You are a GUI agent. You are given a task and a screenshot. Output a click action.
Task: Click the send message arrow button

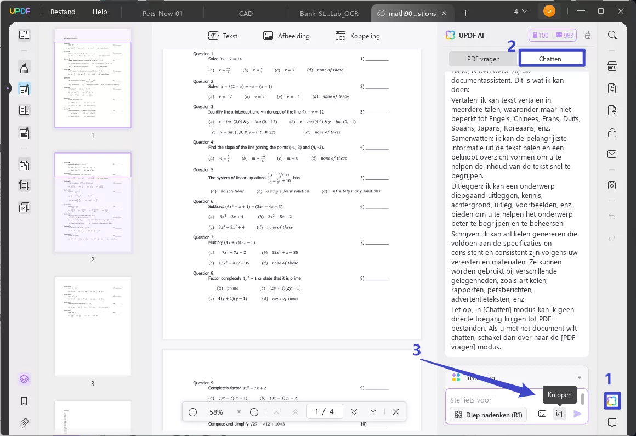point(577,414)
